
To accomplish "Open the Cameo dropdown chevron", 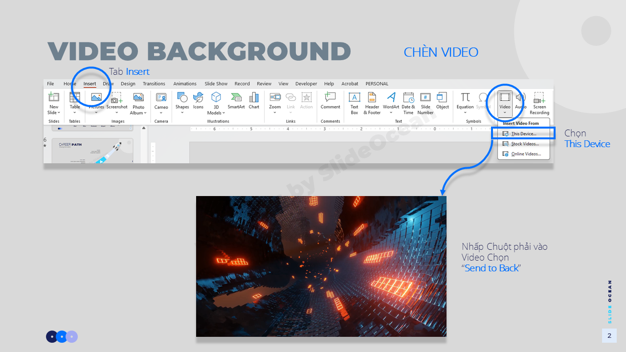I will pos(161,113).
